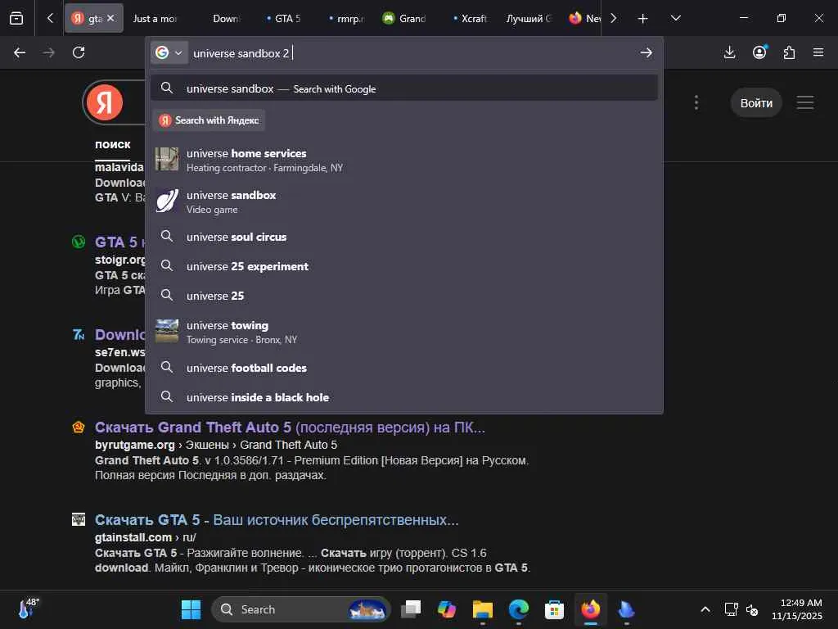Reload the page with refresh icon
Viewport: 838px width, 629px height.
[x=79, y=52]
